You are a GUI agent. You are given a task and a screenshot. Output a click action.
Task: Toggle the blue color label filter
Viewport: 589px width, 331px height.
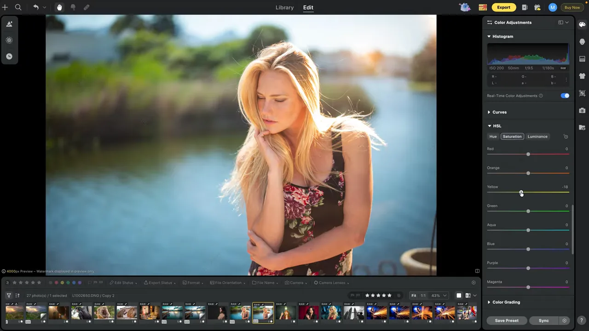[x=74, y=283]
